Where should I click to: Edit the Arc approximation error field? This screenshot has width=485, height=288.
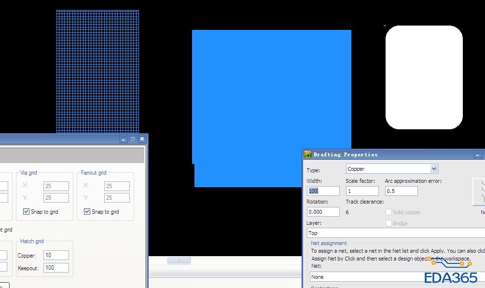click(401, 191)
